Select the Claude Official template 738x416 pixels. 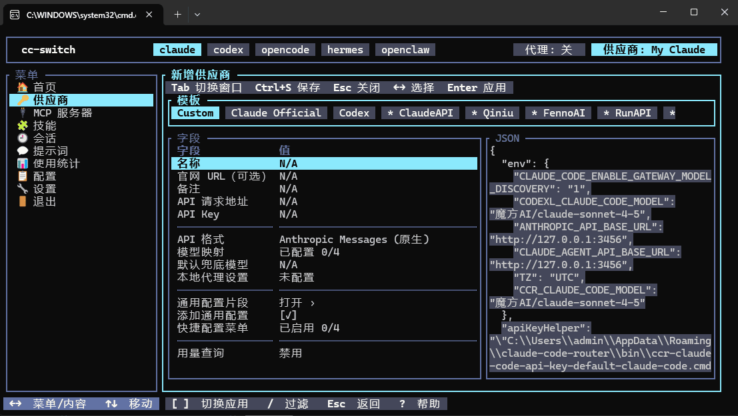click(276, 112)
